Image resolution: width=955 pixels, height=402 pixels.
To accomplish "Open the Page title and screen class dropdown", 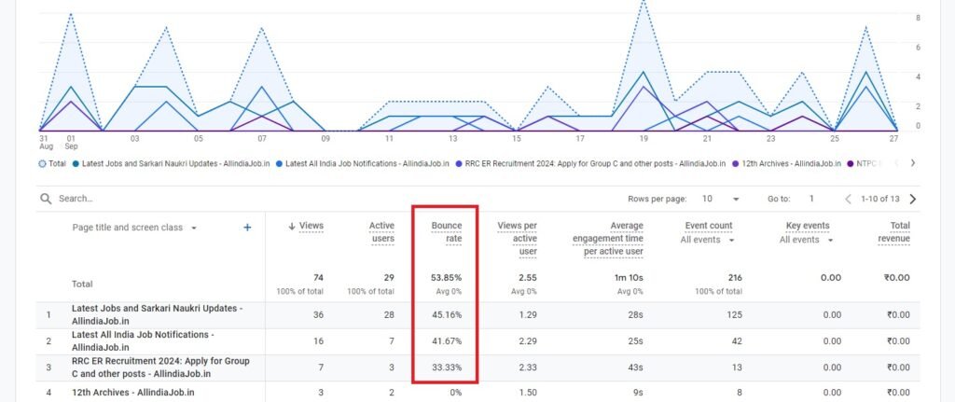I will [x=134, y=228].
